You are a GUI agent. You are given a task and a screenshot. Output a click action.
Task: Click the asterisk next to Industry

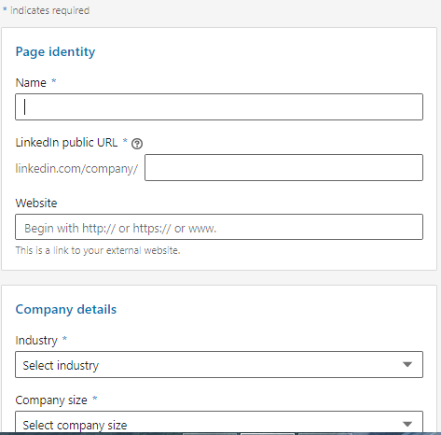[x=64, y=339]
